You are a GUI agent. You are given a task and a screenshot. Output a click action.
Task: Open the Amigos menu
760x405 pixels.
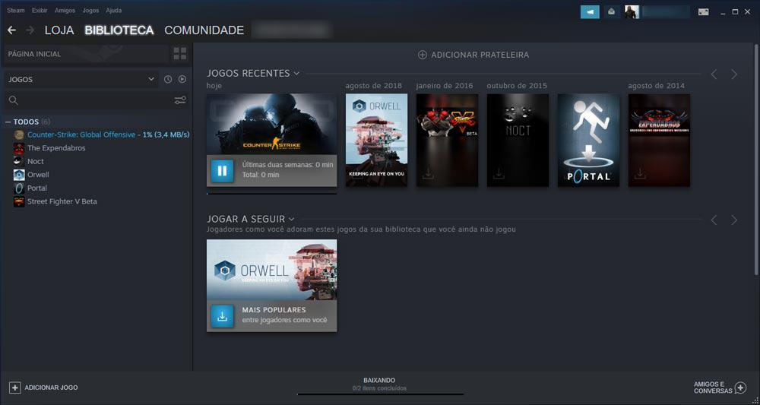pos(65,10)
